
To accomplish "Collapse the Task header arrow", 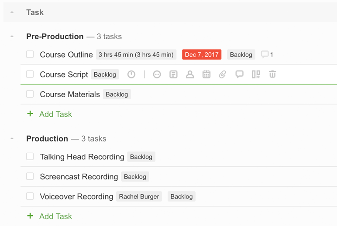I will click(12, 12).
